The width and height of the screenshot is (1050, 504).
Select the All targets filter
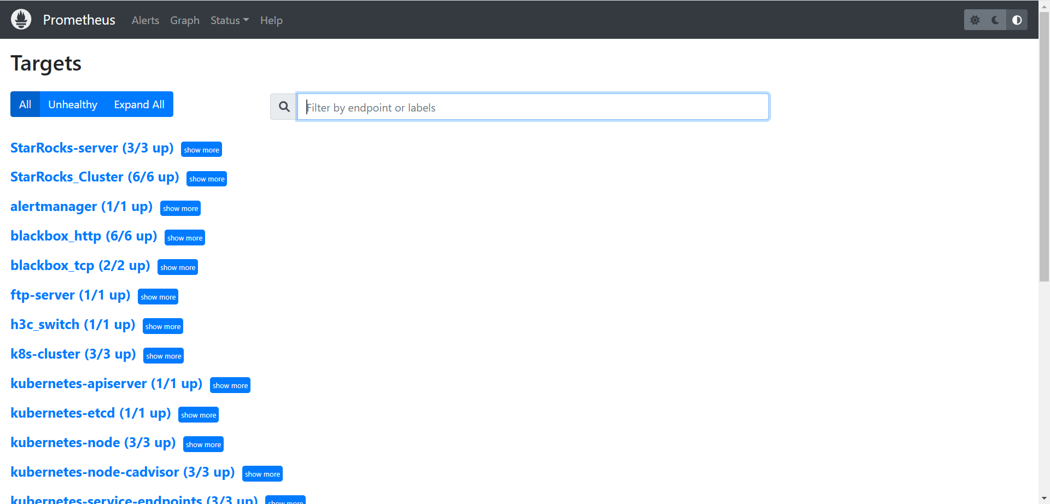click(x=25, y=104)
